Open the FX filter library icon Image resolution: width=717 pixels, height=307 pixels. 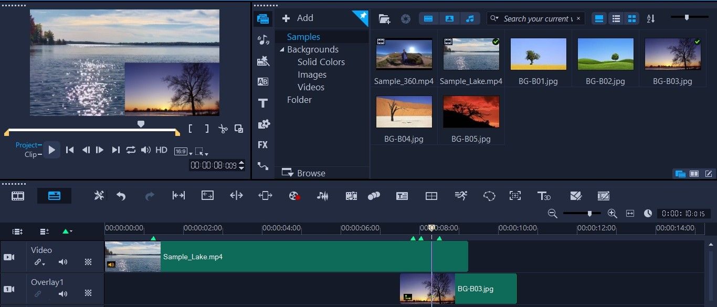263,145
